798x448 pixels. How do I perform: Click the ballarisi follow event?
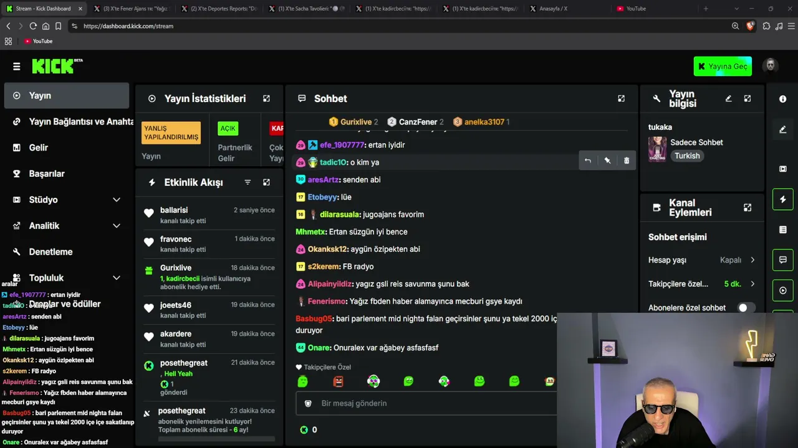[x=209, y=215]
